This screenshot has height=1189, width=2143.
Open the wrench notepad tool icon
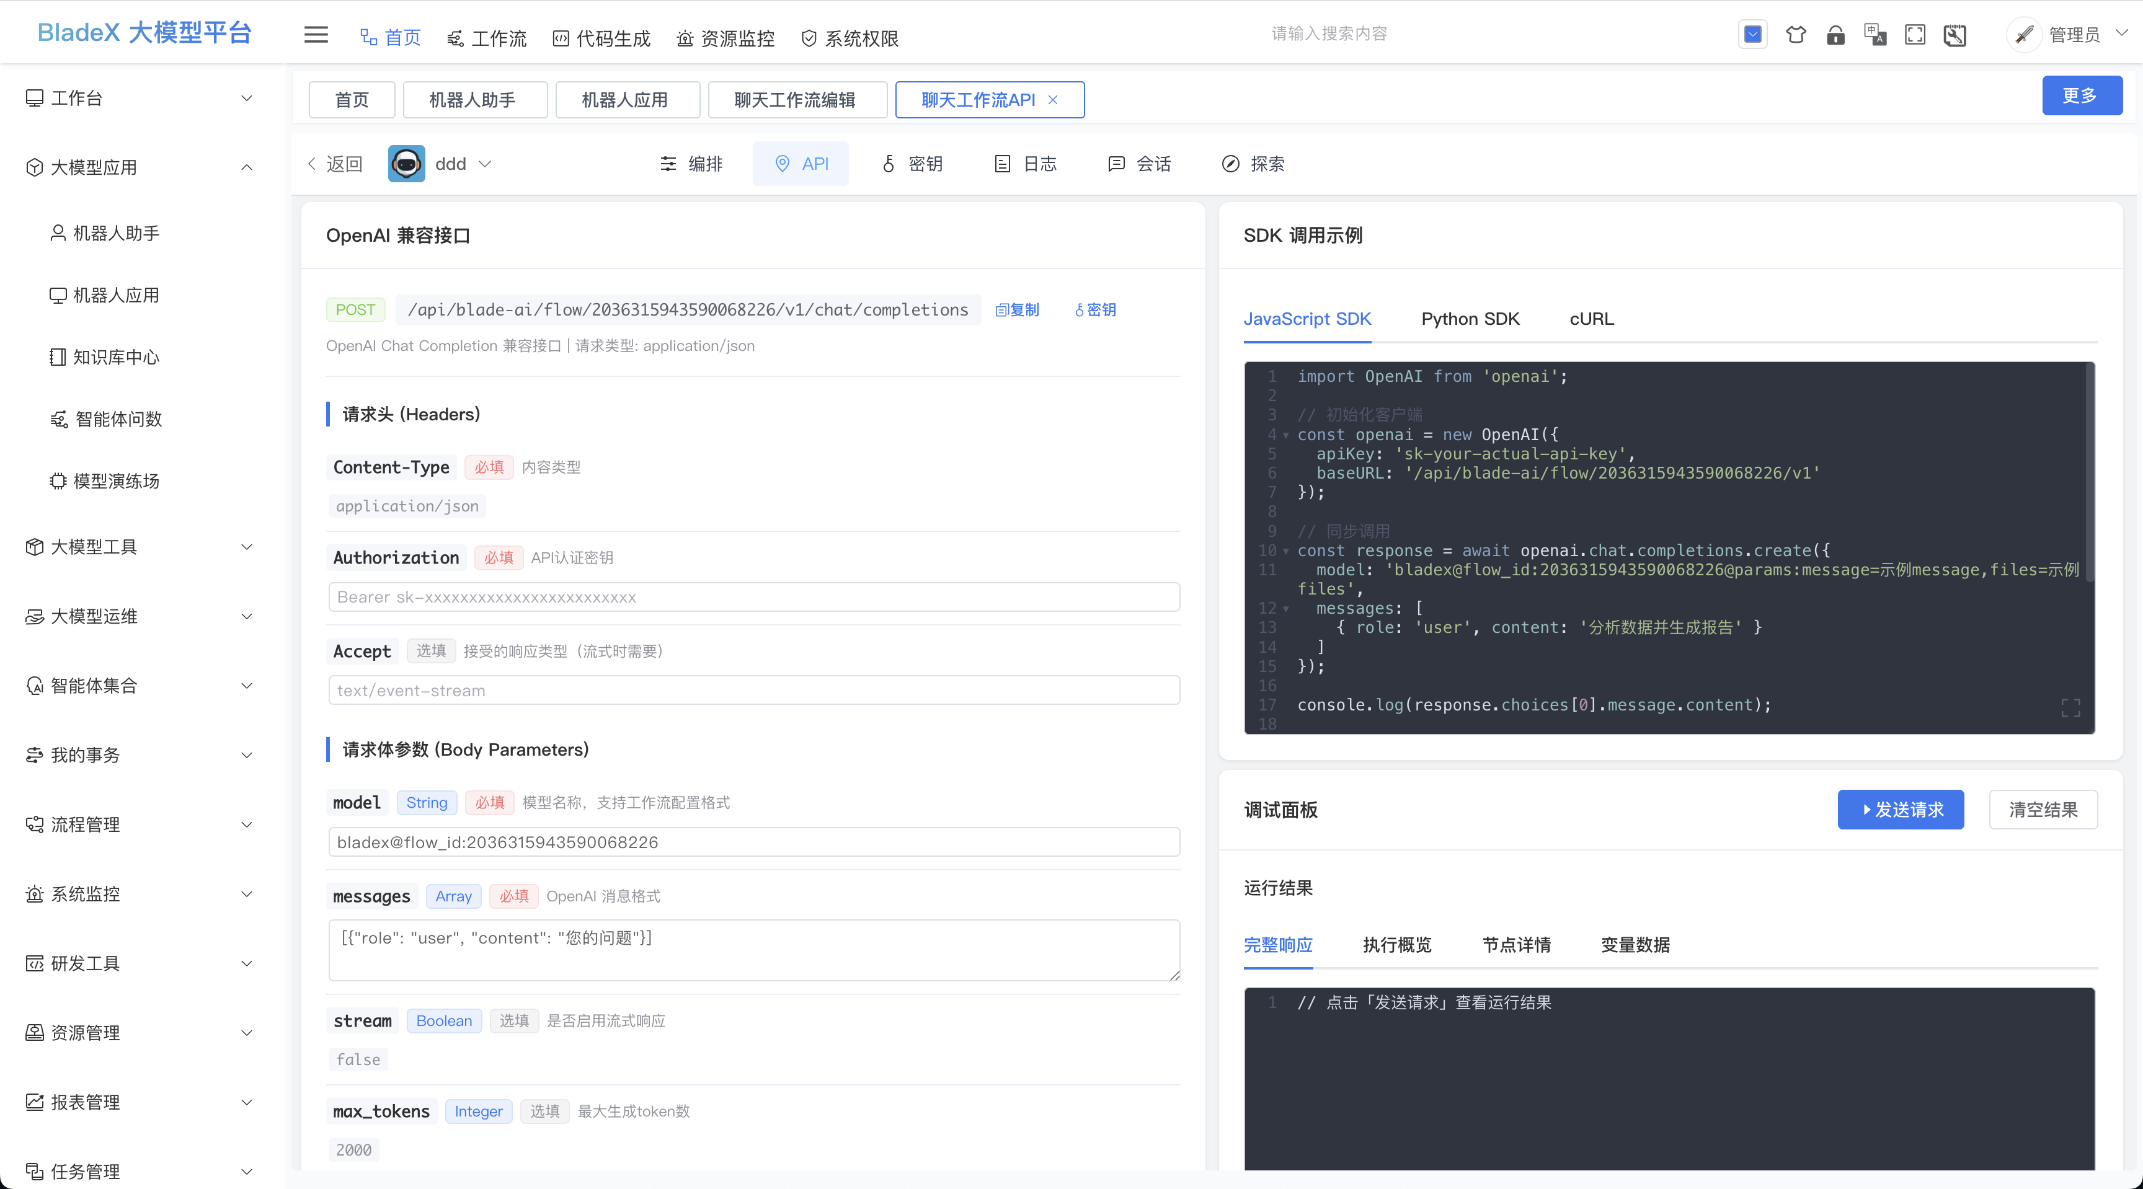pyautogui.click(x=1955, y=35)
